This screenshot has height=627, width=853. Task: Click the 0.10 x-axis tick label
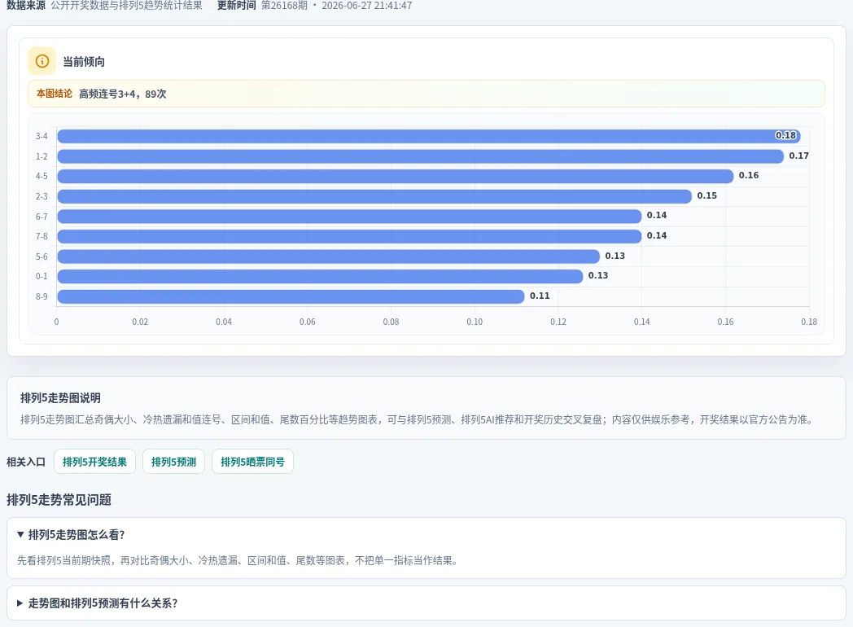[475, 322]
